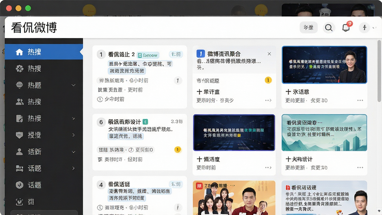
Task: Open notifications via the bell icon
Action: point(346,28)
